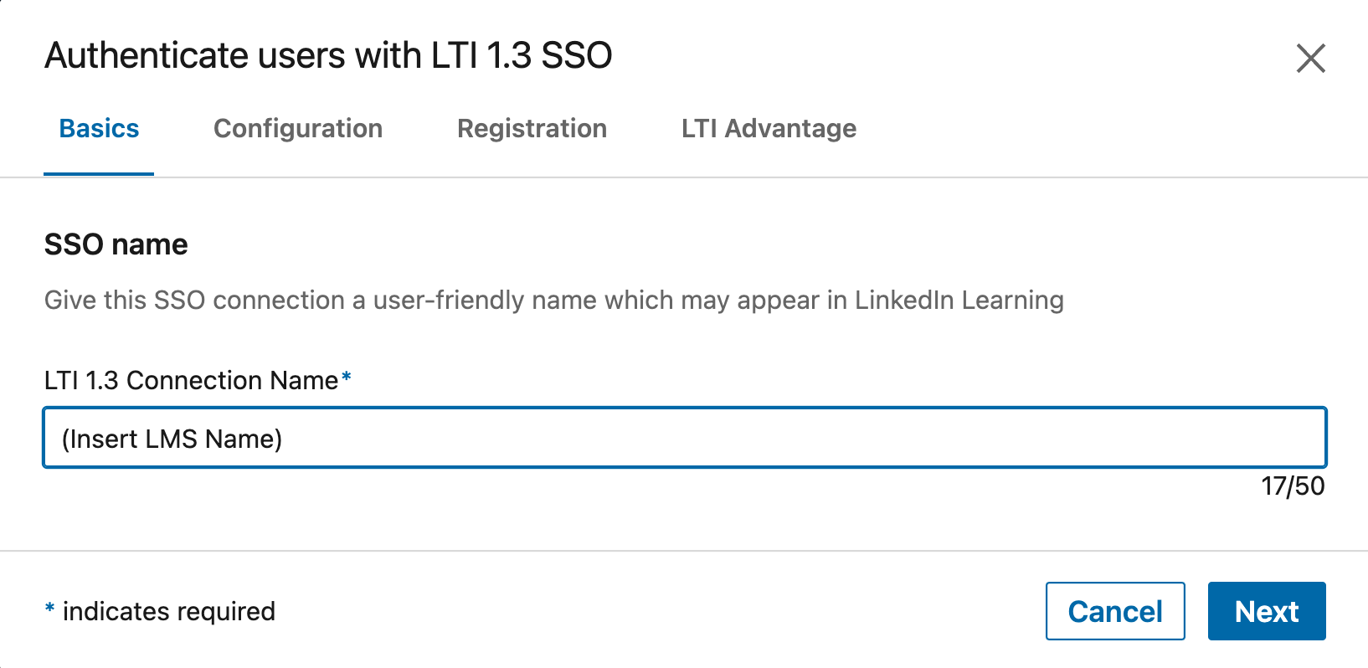Select the placeholder text (Insert LMS Name)

(x=172, y=438)
